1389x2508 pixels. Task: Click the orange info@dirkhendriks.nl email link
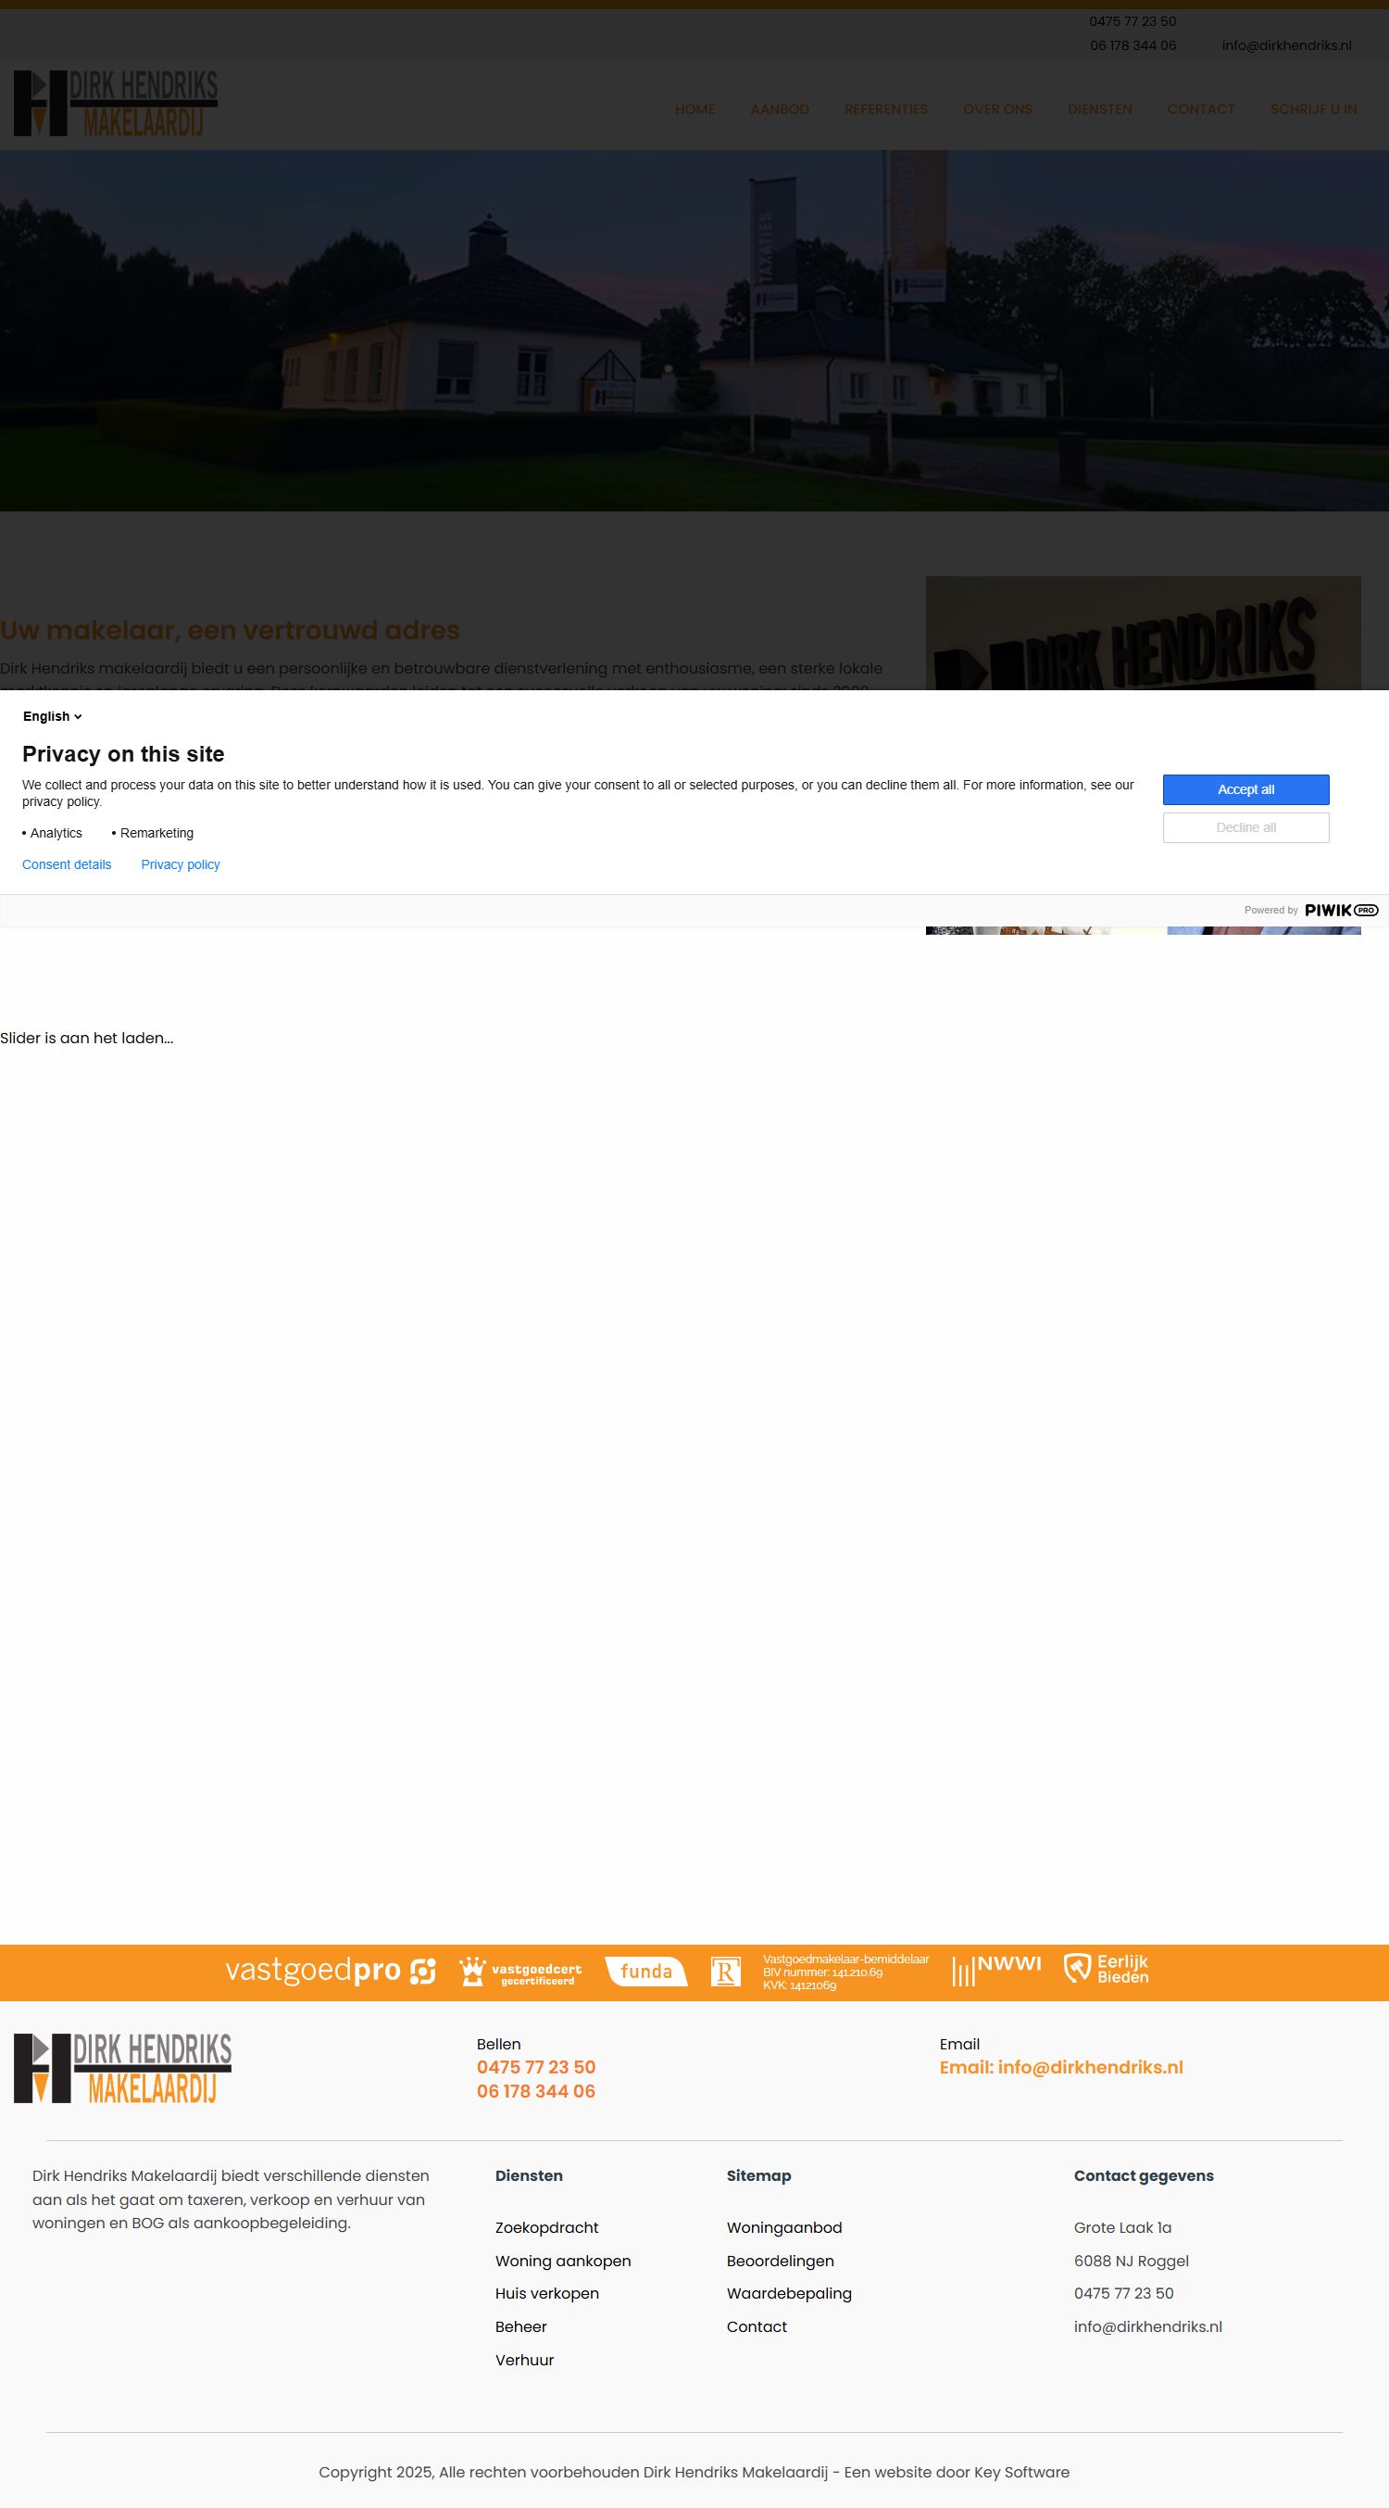(x=1061, y=2067)
